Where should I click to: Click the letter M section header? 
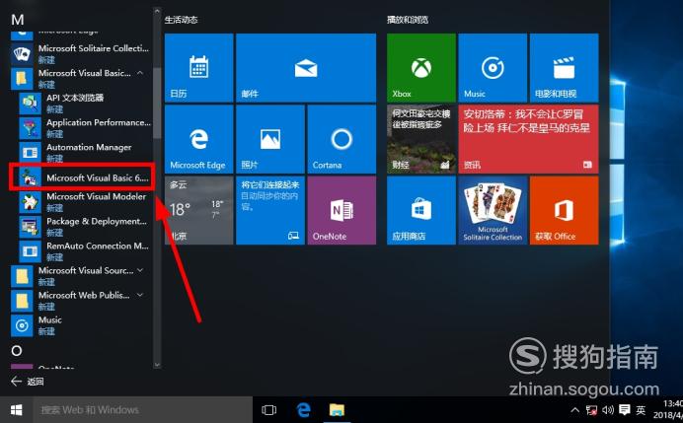tap(18, 20)
